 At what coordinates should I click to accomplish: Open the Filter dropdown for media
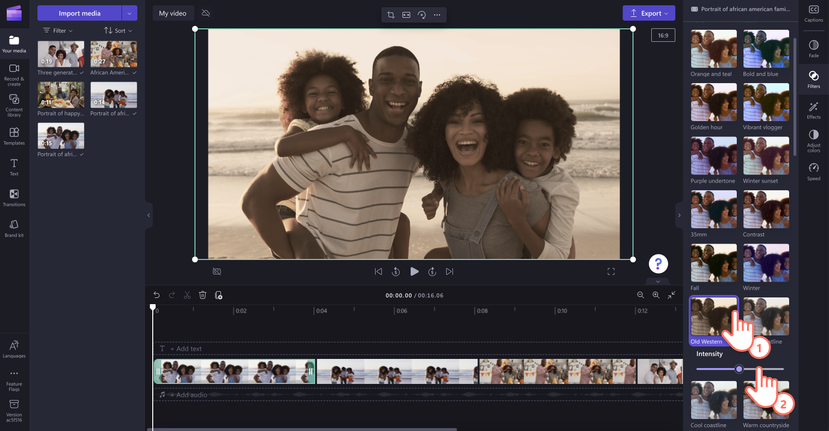58,30
